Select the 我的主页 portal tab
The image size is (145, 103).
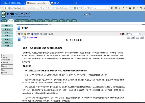tap(4, 21)
